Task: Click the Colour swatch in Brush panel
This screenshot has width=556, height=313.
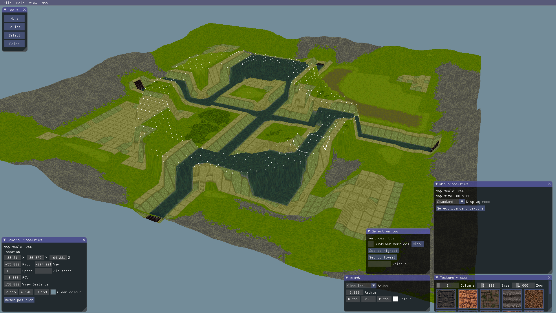Action: (395, 299)
